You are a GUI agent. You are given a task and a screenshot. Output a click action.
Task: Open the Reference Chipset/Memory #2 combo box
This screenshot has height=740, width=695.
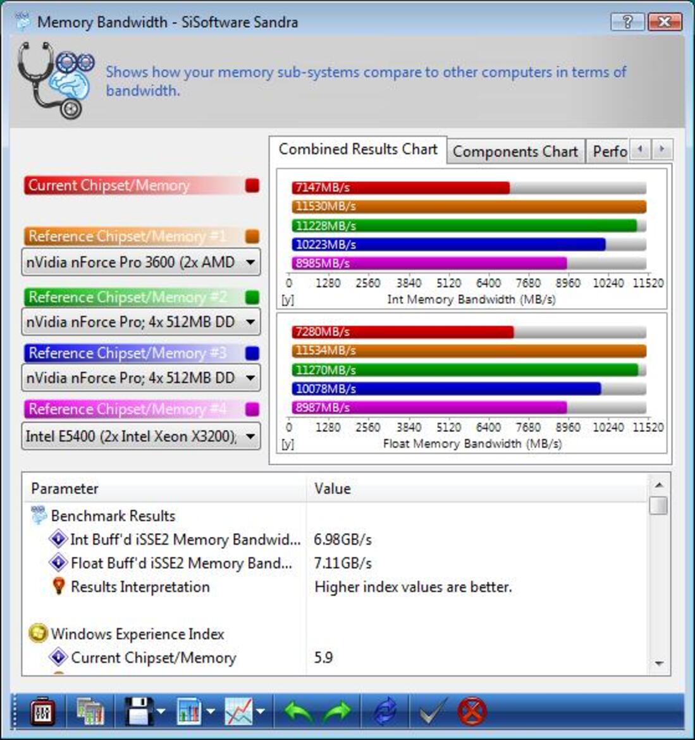click(140, 322)
